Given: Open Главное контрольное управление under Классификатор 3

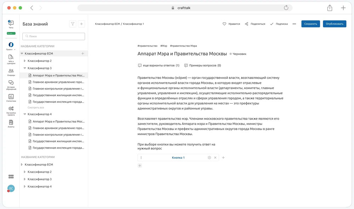Looking at the screenshot, I should [x=56, y=89].
